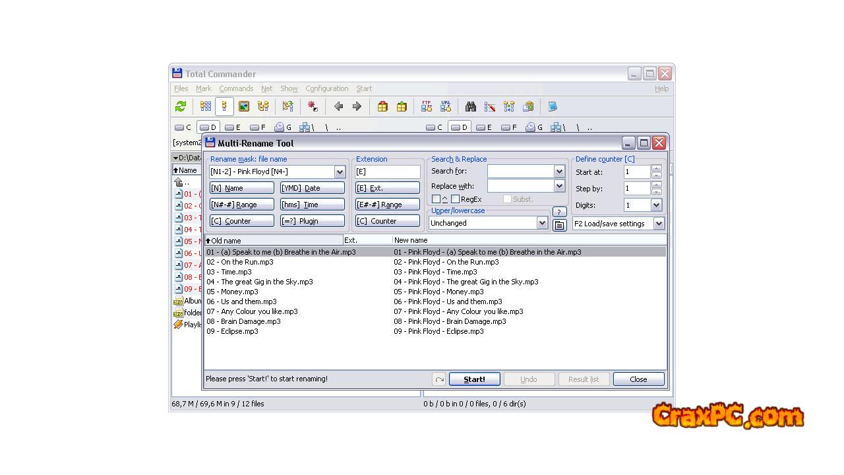Viewport: 844px width, 475px height.
Task: Expand the Upper/lowercase Unchanged dropdown
Action: click(x=542, y=223)
